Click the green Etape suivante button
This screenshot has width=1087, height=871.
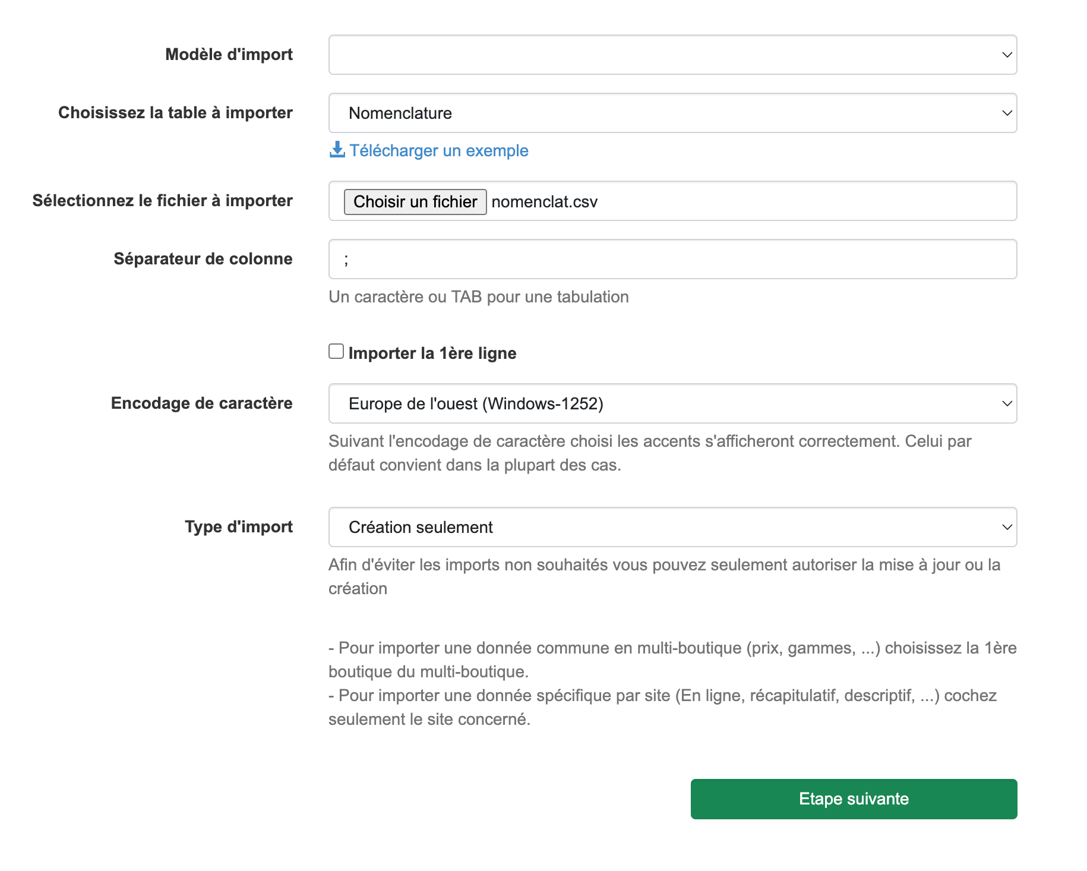[x=854, y=799]
